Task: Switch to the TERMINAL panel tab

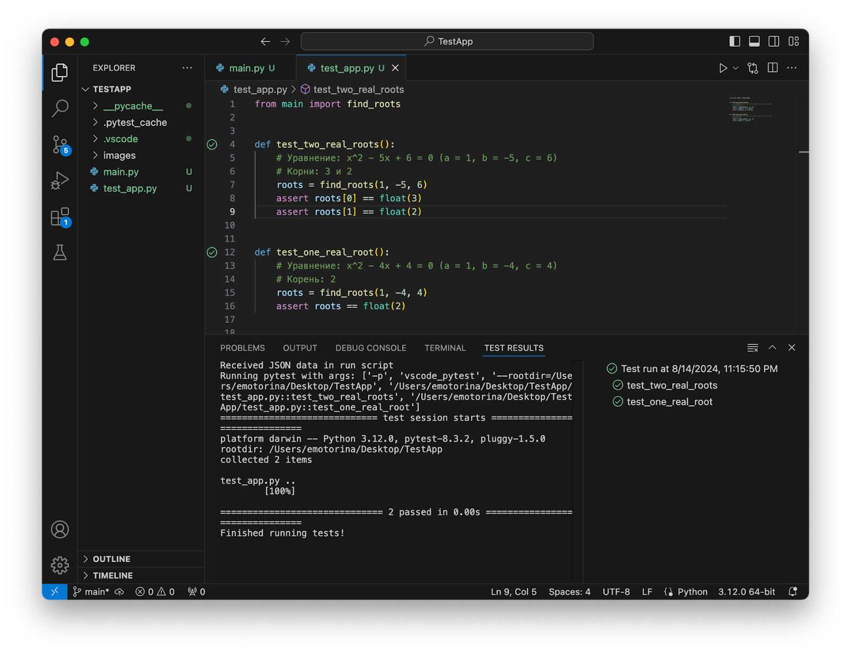Action: point(445,348)
